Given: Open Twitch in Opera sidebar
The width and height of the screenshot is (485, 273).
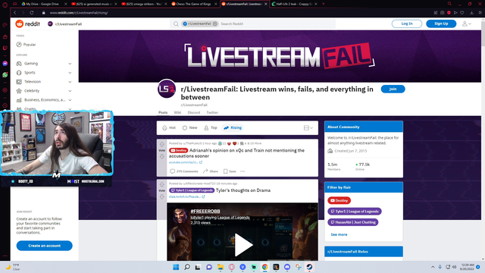Looking at the screenshot, I should pyautogui.click(x=5, y=48).
